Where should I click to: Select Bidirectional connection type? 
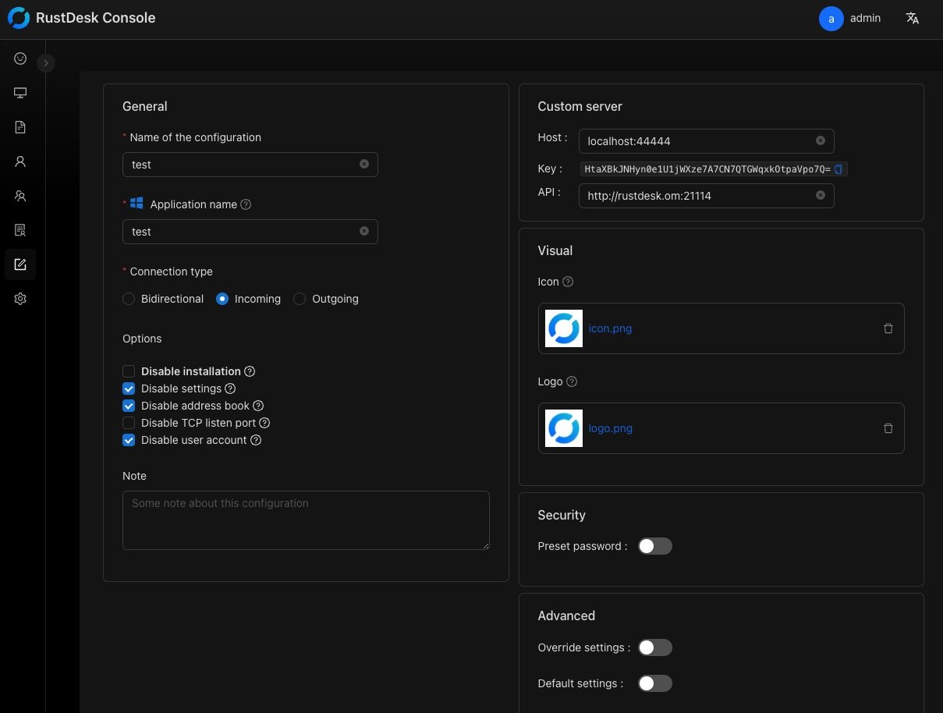pyautogui.click(x=129, y=300)
